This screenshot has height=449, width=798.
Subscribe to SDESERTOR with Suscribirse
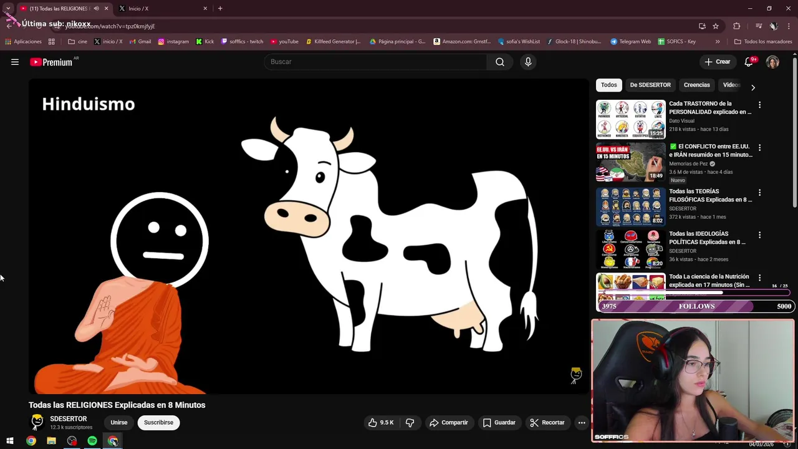158,422
